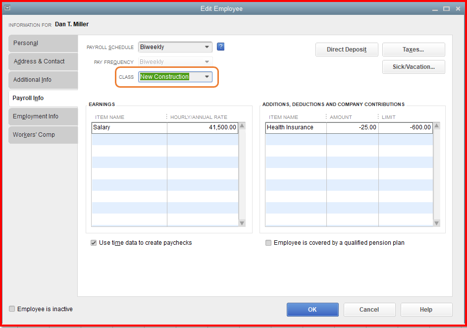Open the Taxes settings button
The image size is (467, 328).
[x=414, y=50]
